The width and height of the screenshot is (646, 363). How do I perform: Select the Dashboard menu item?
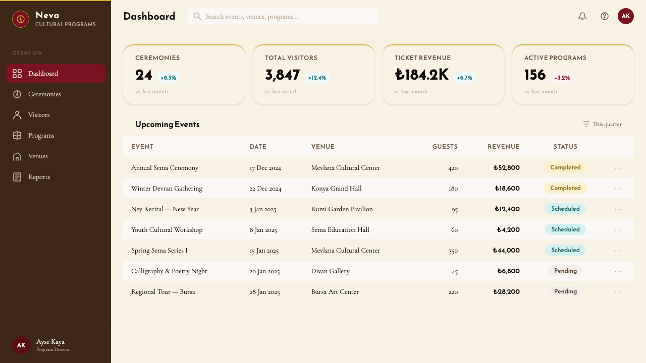(56, 74)
